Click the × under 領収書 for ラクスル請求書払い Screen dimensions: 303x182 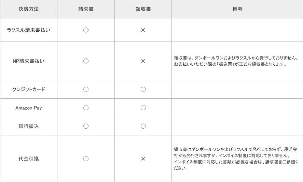point(143,30)
